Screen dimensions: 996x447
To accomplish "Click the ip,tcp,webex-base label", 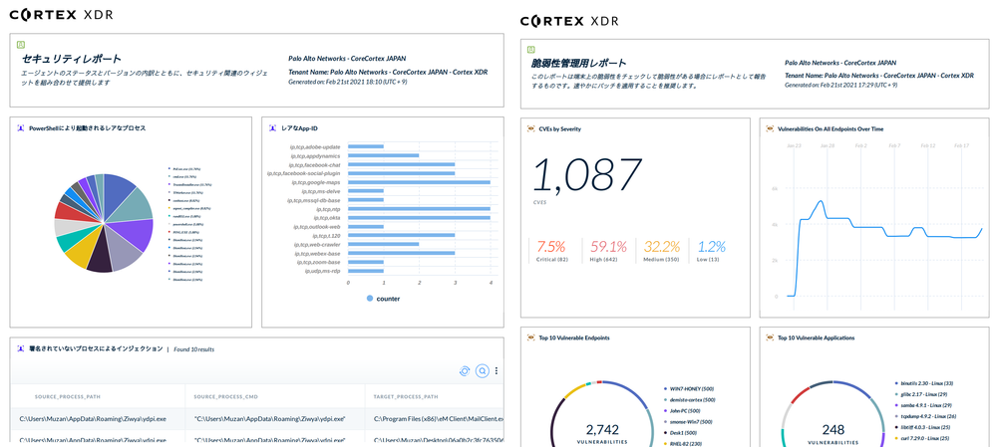I will click(x=317, y=253).
